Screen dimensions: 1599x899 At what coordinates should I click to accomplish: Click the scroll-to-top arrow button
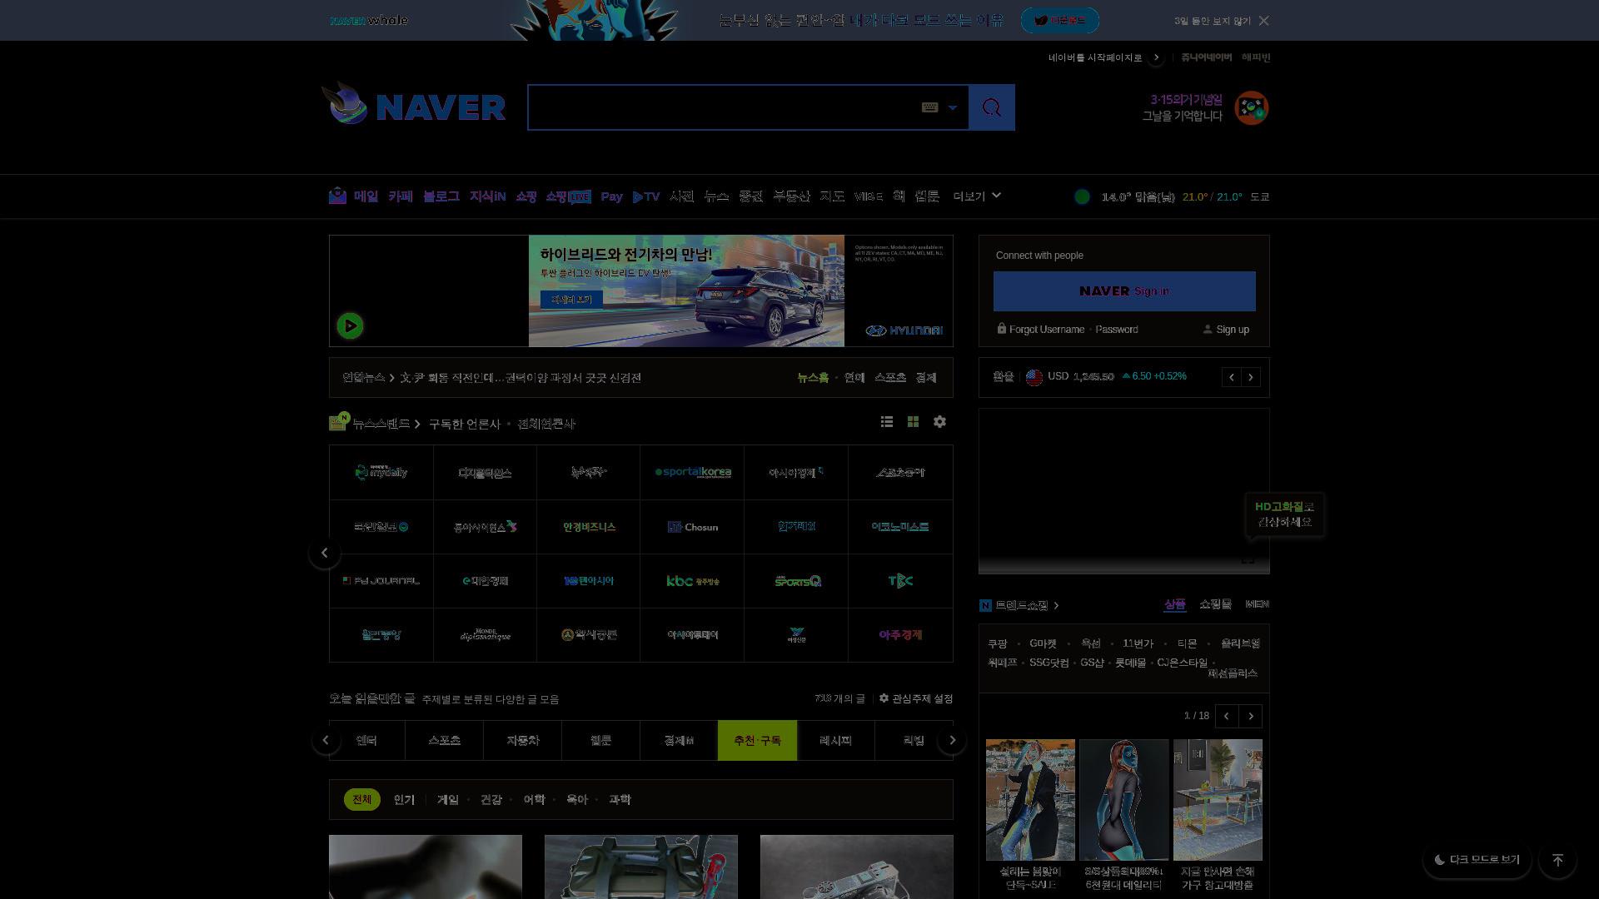[x=1557, y=860]
